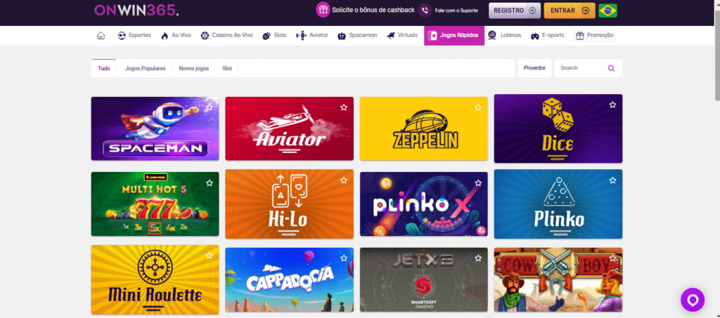Screen dimensions: 720x318
Task: Favorite Dice with its star
Action: click(612, 105)
